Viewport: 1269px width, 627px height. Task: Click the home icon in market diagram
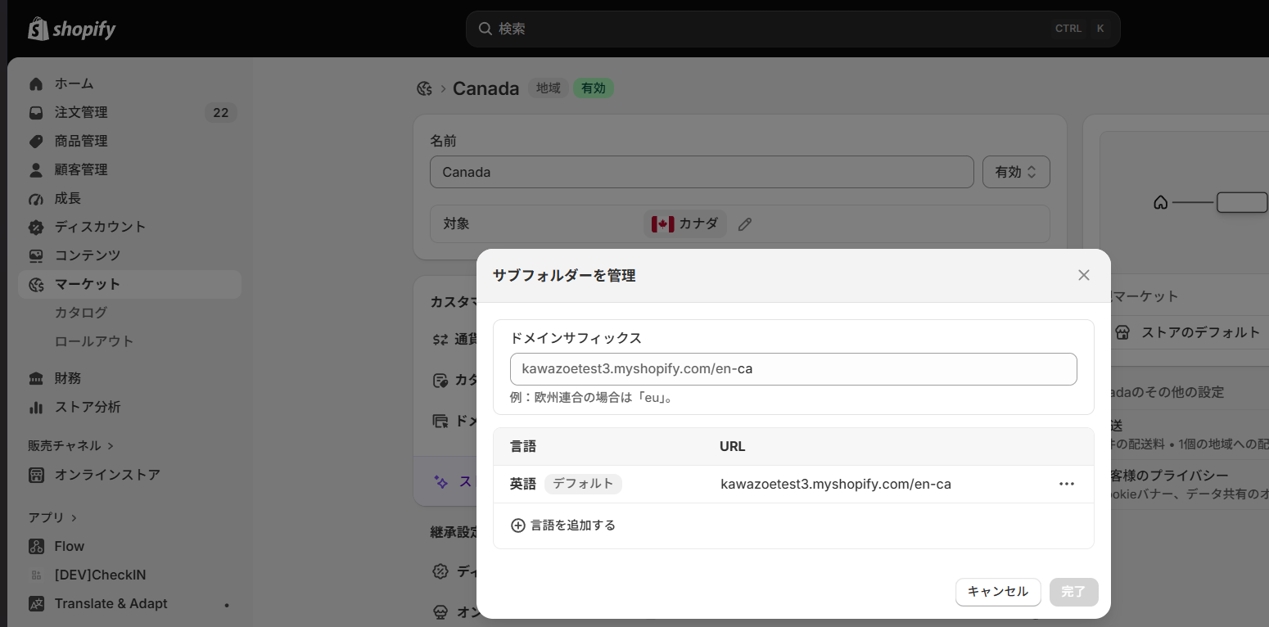tap(1160, 202)
